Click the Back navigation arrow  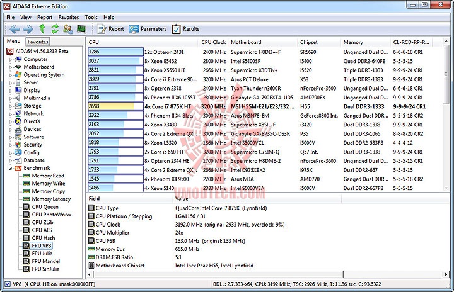click(15, 29)
